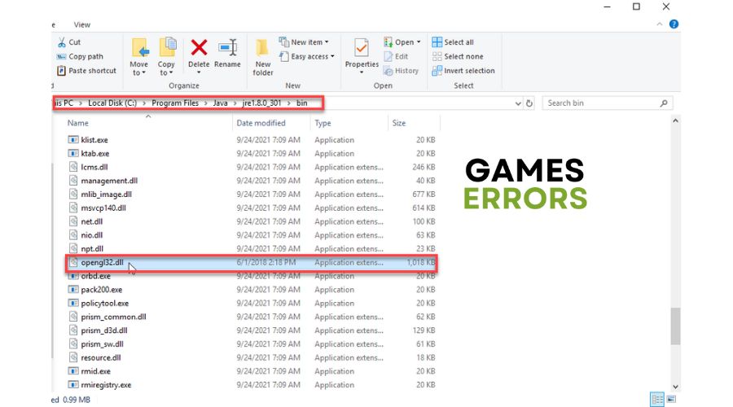This screenshot has width=733, height=407.
Task: Click the Copy to icon
Action: pos(167,48)
